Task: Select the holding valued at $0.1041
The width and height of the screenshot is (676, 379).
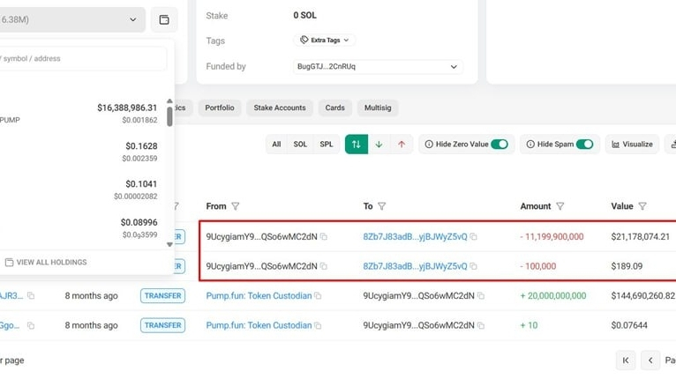Action: tap(82, 189)
